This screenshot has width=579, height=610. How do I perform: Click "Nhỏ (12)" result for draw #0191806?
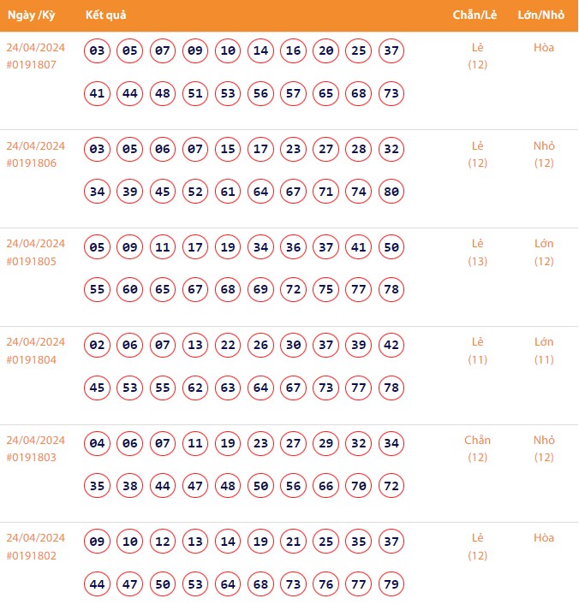[544, 154]
